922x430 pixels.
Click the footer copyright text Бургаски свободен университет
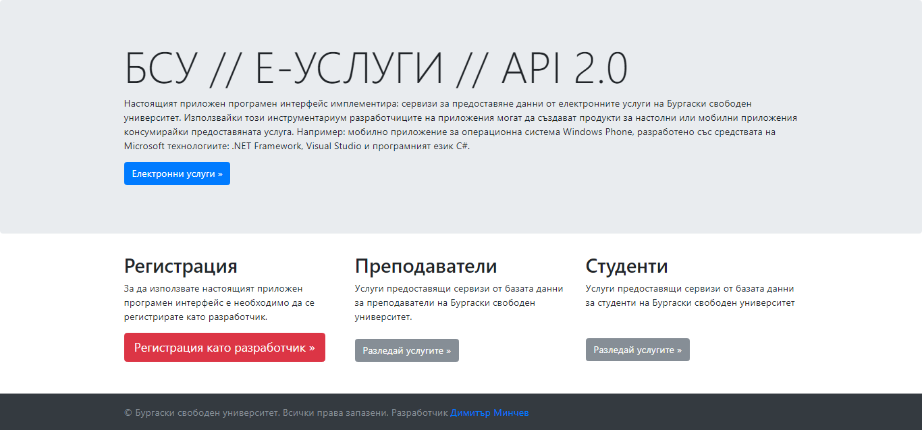coord(207,412)
